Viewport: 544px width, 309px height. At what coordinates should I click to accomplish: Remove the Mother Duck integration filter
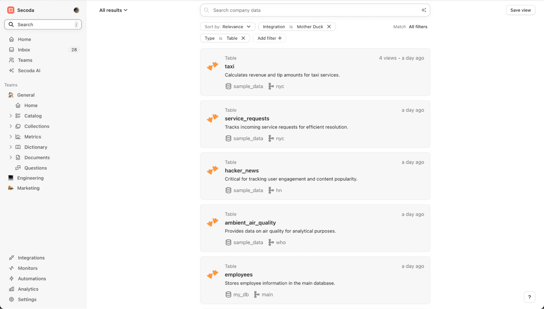click(x=329, y=26)
